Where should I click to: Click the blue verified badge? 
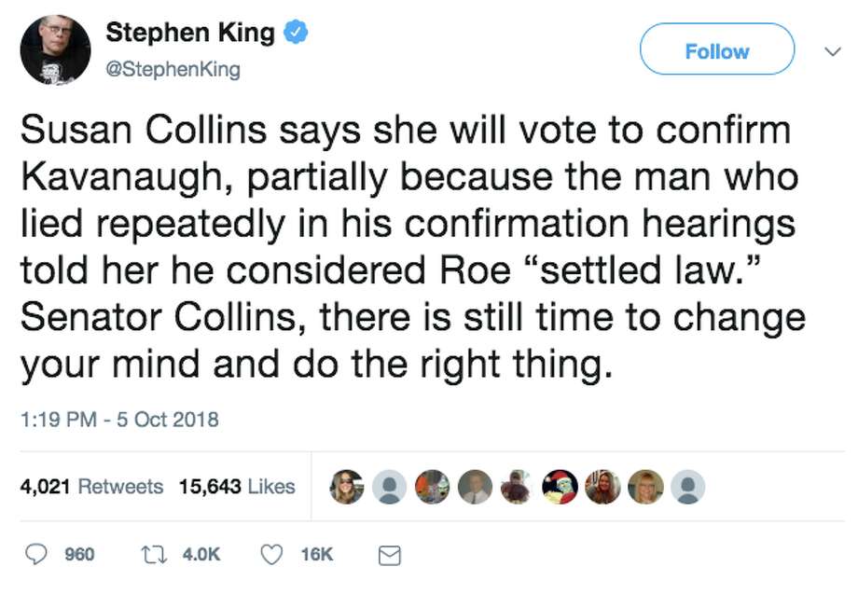pyautogui.click(x=296, y=34)
